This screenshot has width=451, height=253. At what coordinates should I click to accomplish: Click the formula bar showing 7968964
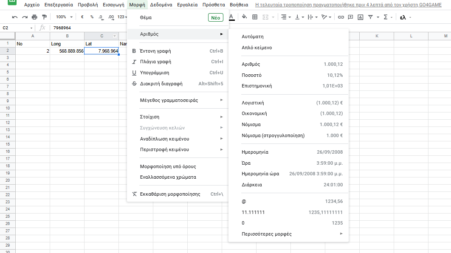(250, 28)
